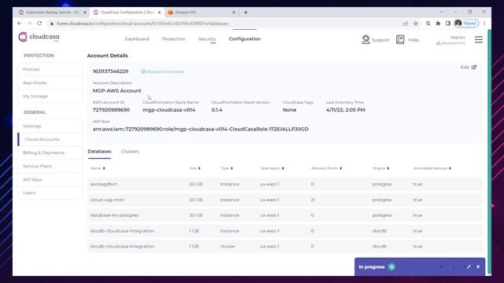504x283 pixels.
Task: Close the Amazon EKS tab
Action: [234, 13]
